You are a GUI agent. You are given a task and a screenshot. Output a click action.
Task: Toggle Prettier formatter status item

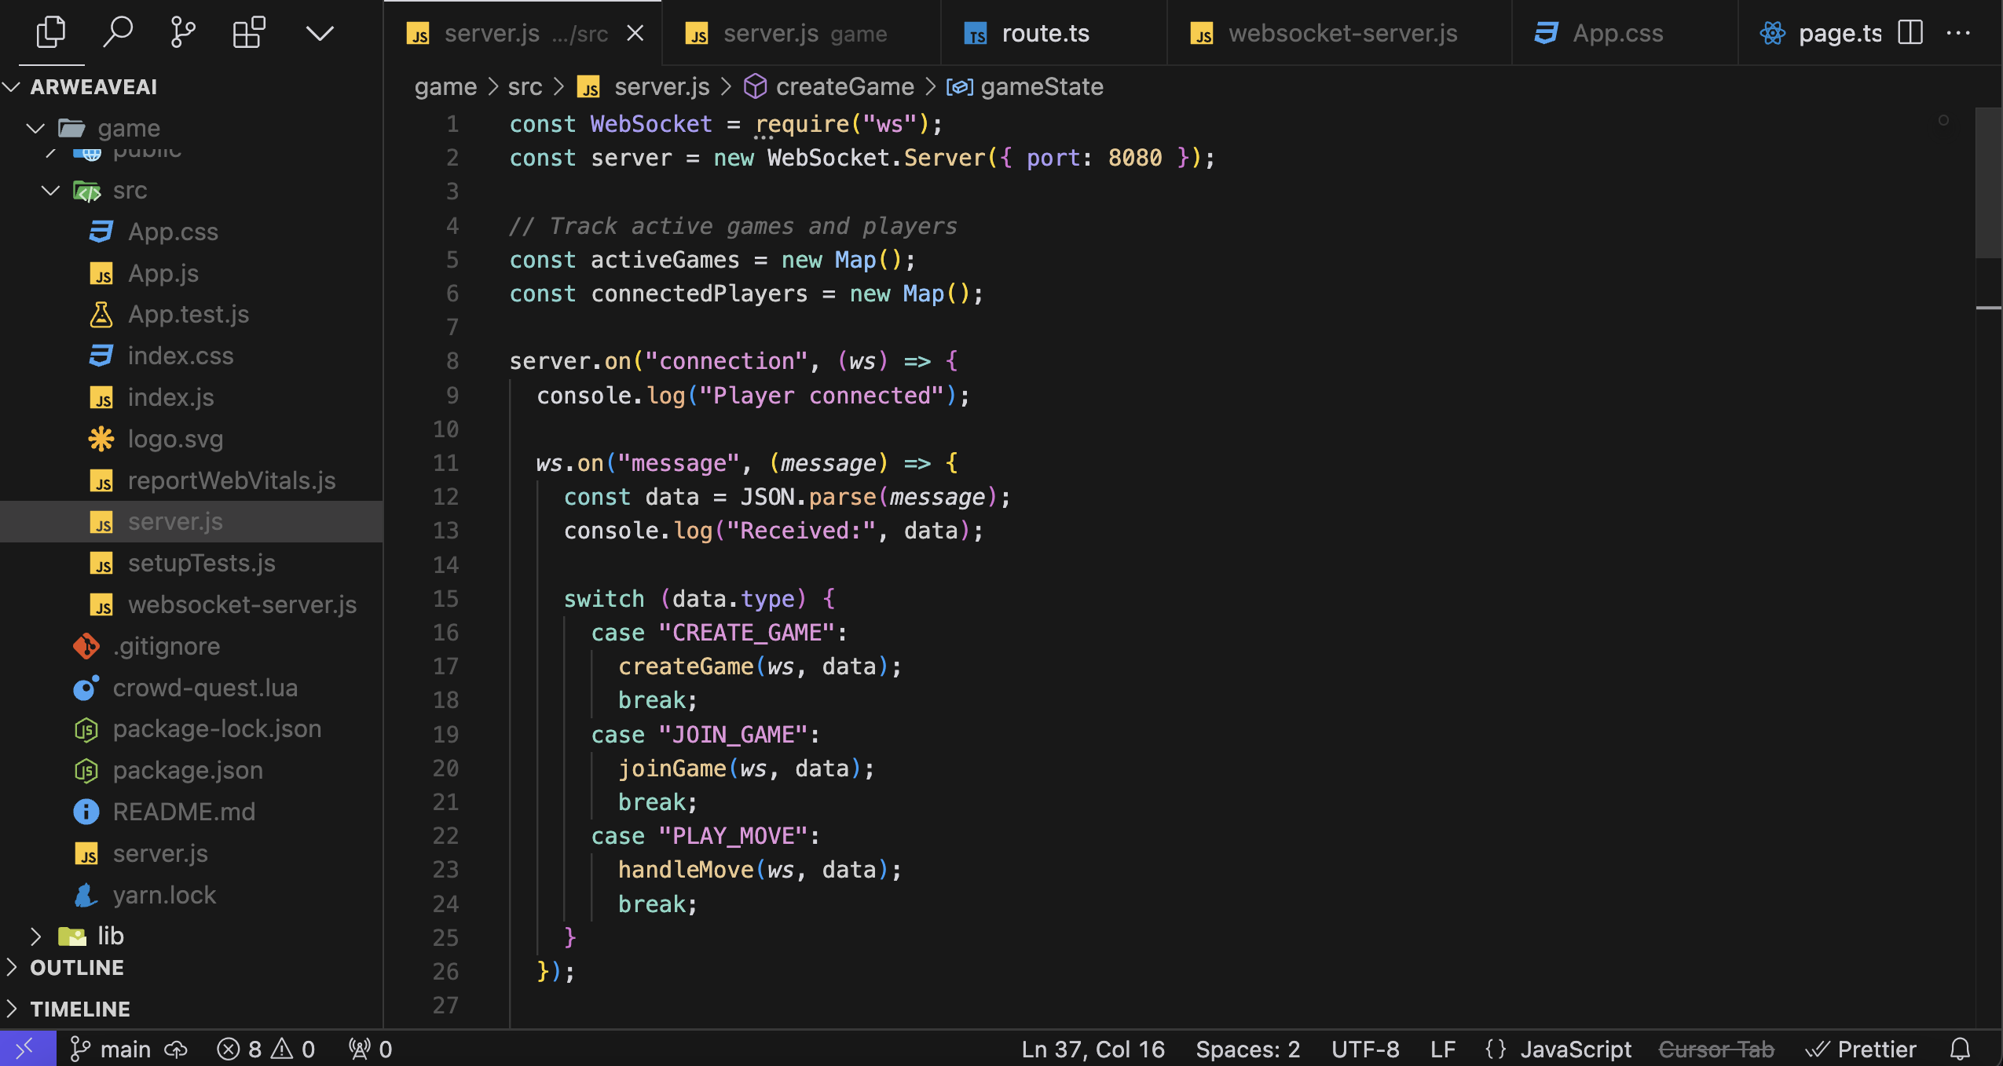tap(1861, 1049)
